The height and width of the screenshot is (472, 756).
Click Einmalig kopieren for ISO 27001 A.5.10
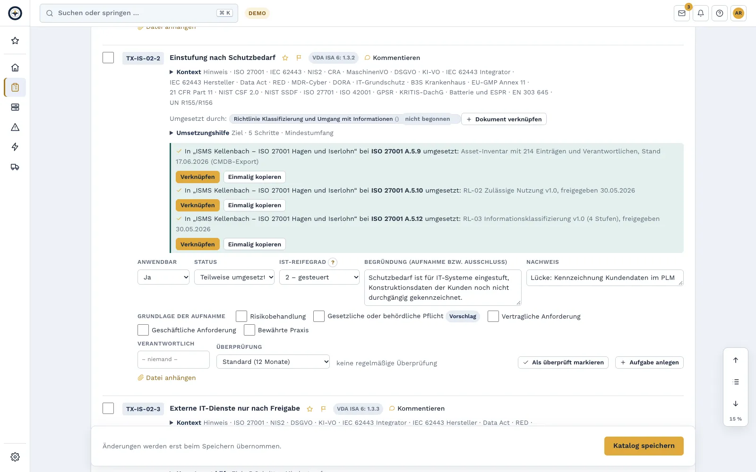tap(255, 205)
